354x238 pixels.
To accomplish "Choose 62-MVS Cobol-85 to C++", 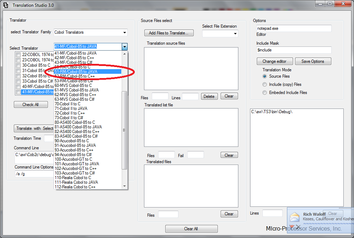I will [88, 95].
